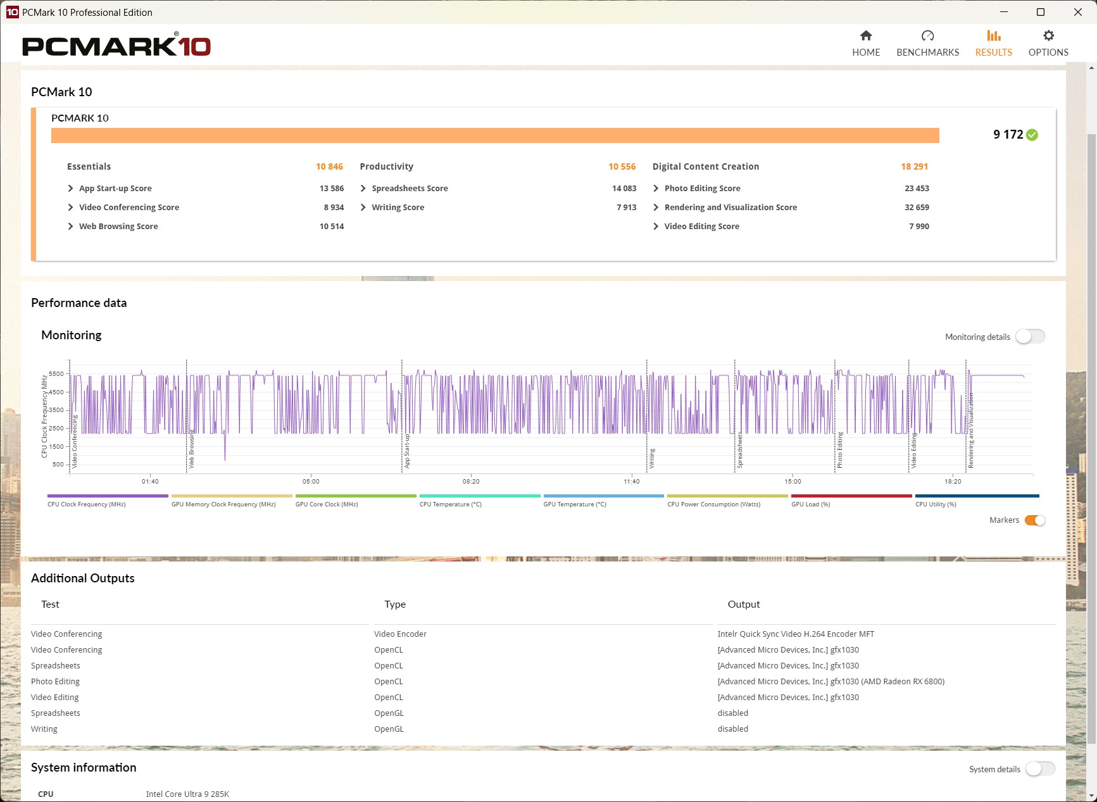Toggle GPU Core Clock legend series

(x=356, y=501)
